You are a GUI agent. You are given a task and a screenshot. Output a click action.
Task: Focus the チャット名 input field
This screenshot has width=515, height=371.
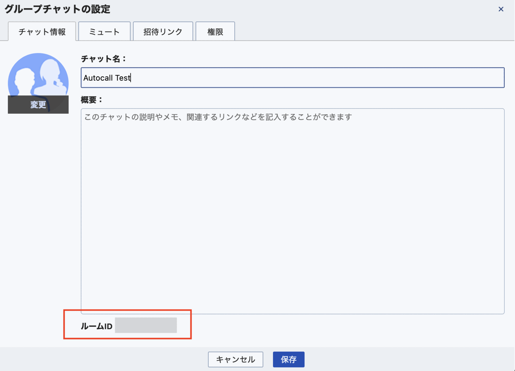292,77
